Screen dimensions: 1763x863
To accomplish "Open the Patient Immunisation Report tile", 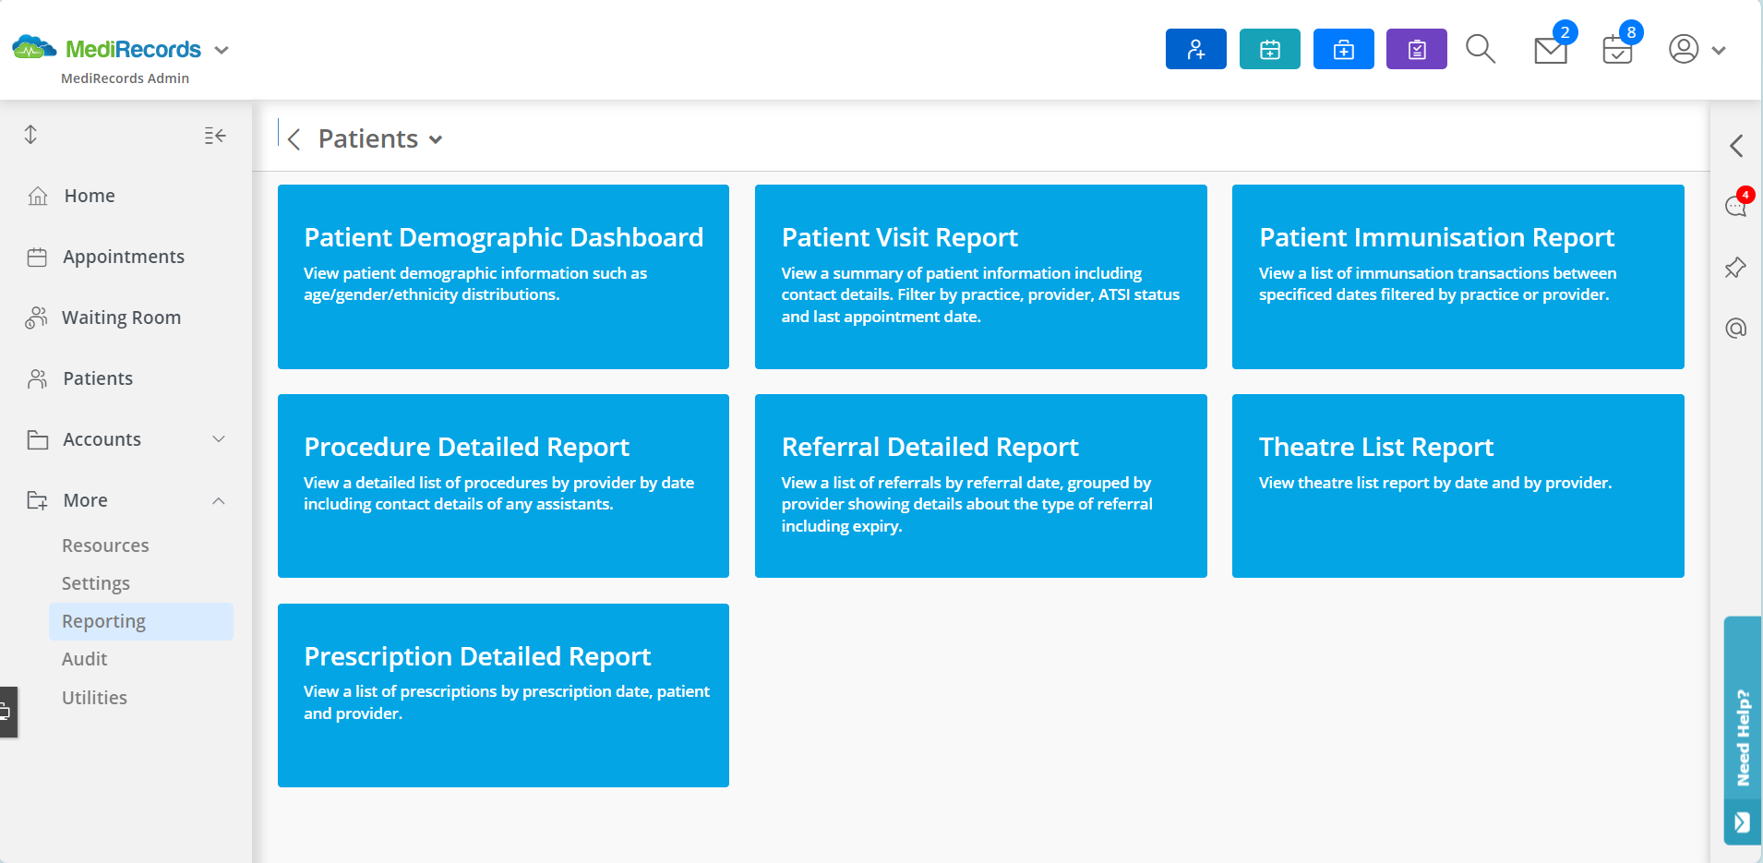I will point(1457,277).
